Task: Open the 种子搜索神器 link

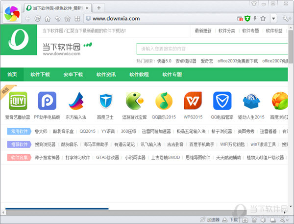Action: point(47,158)
